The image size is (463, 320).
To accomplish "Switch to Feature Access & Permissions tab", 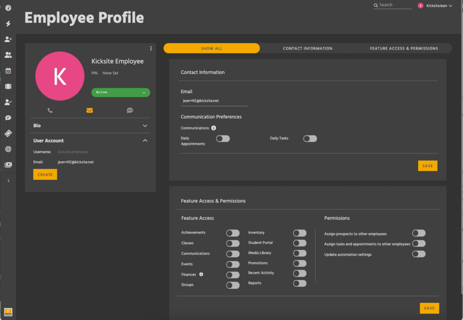I will tap(404, 48).
